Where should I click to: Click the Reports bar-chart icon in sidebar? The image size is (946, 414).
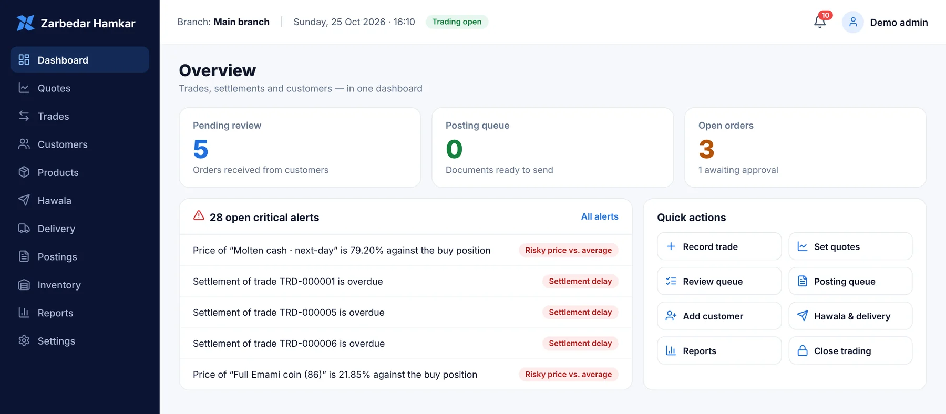(x=24, y=313)
